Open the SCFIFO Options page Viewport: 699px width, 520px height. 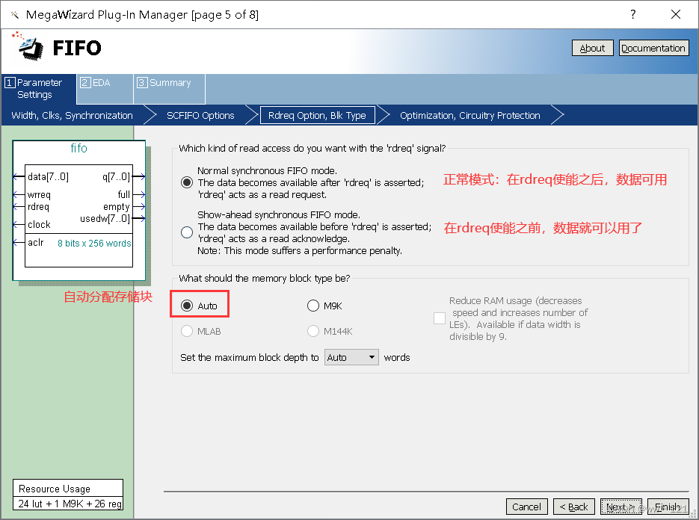200,115
